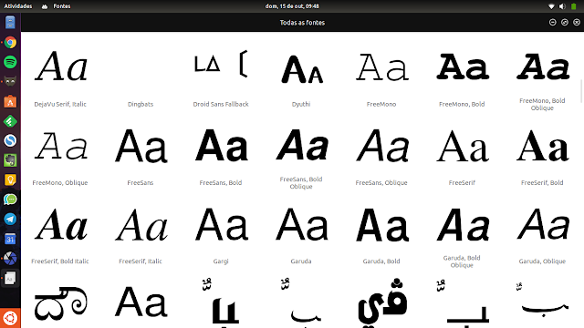
Task: Open the FreeSerif, Italic preview
Action: point(141,224)
